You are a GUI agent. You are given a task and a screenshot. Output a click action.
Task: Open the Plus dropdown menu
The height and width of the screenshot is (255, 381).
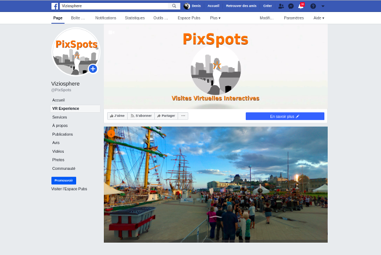[x=215, y=18]
